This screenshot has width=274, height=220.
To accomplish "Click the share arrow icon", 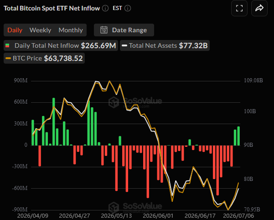I will (259, 8).
